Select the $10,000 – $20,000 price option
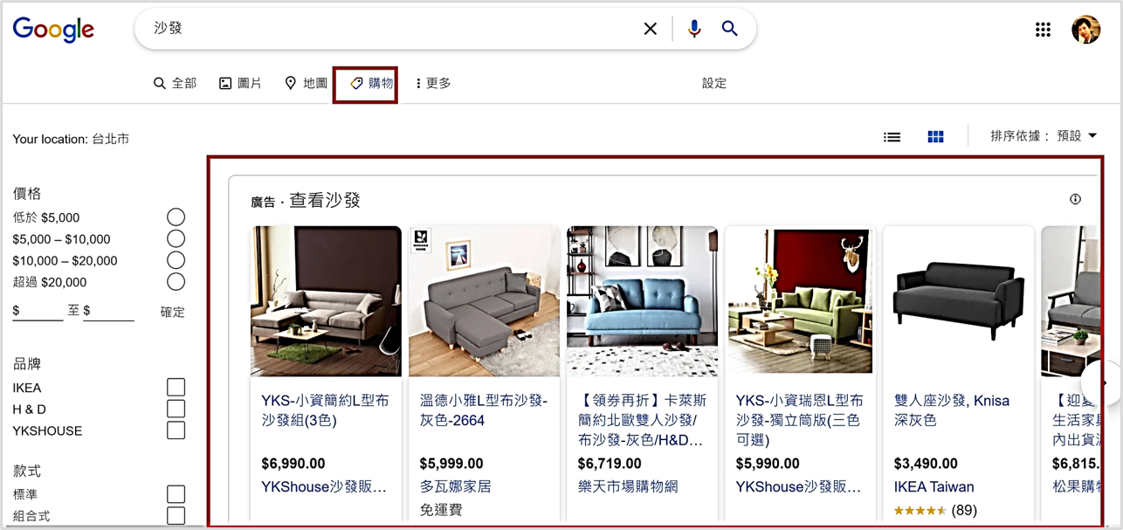Image resolution: width=1123 pixels, height=530 pixels. click(176, 260)
